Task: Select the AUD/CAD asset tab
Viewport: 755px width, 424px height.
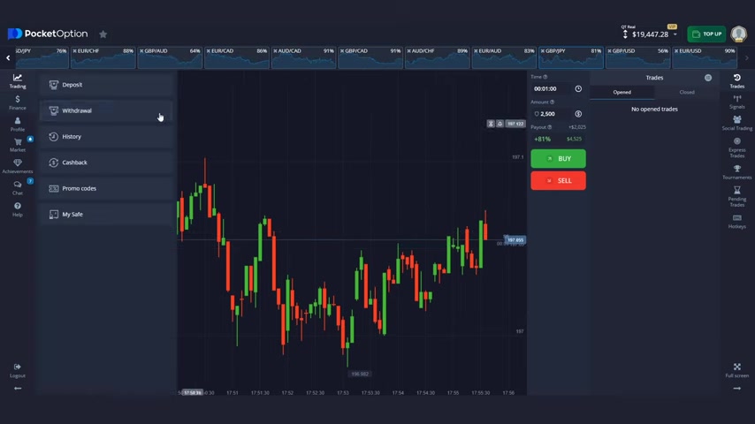Action: point(304,57)
